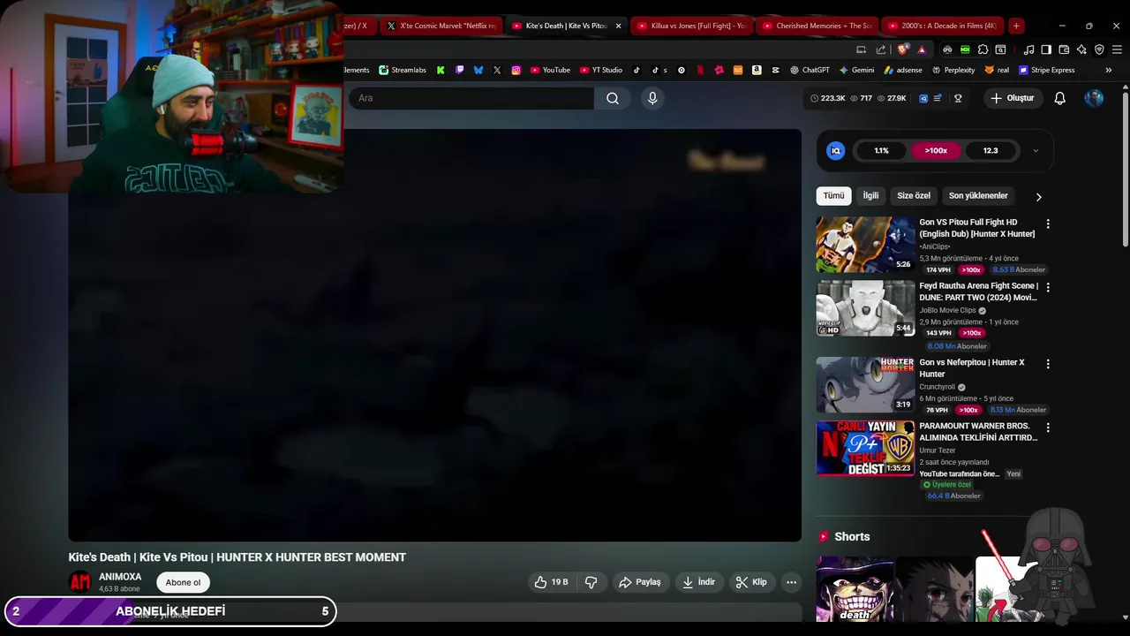Open Paramount Warner Bros live stream thumbnail

(865, 448)
